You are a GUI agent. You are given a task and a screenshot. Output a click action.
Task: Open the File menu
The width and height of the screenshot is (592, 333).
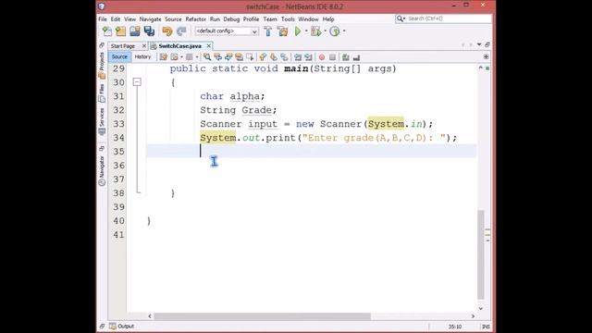pos(103,18)
